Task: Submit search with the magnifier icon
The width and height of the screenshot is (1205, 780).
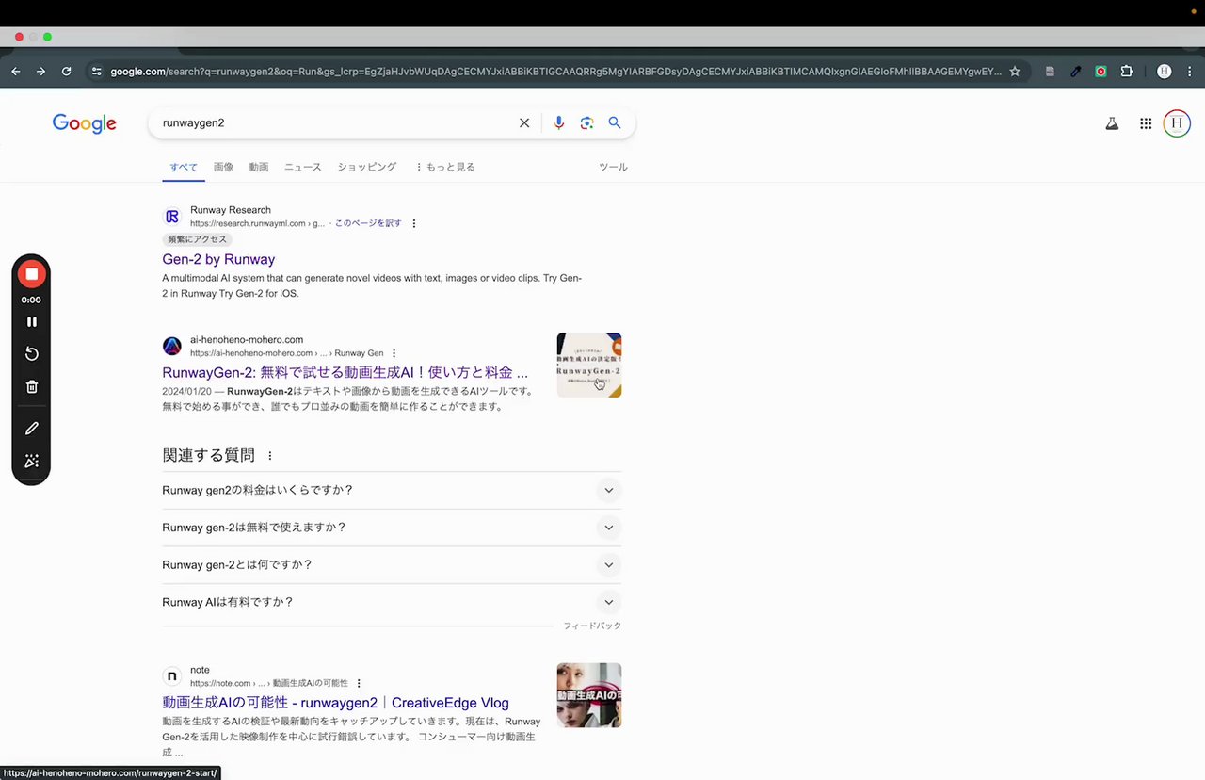Action: [615, 122]
